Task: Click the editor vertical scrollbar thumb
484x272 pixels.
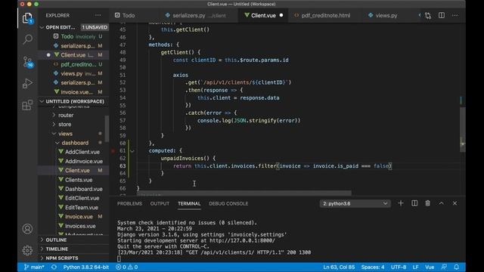Action: coord(462,129)
